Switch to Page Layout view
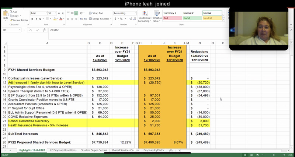 [251, 155]
